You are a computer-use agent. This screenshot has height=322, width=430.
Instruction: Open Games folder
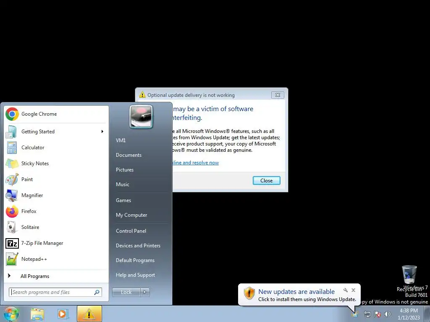point(123,200)
